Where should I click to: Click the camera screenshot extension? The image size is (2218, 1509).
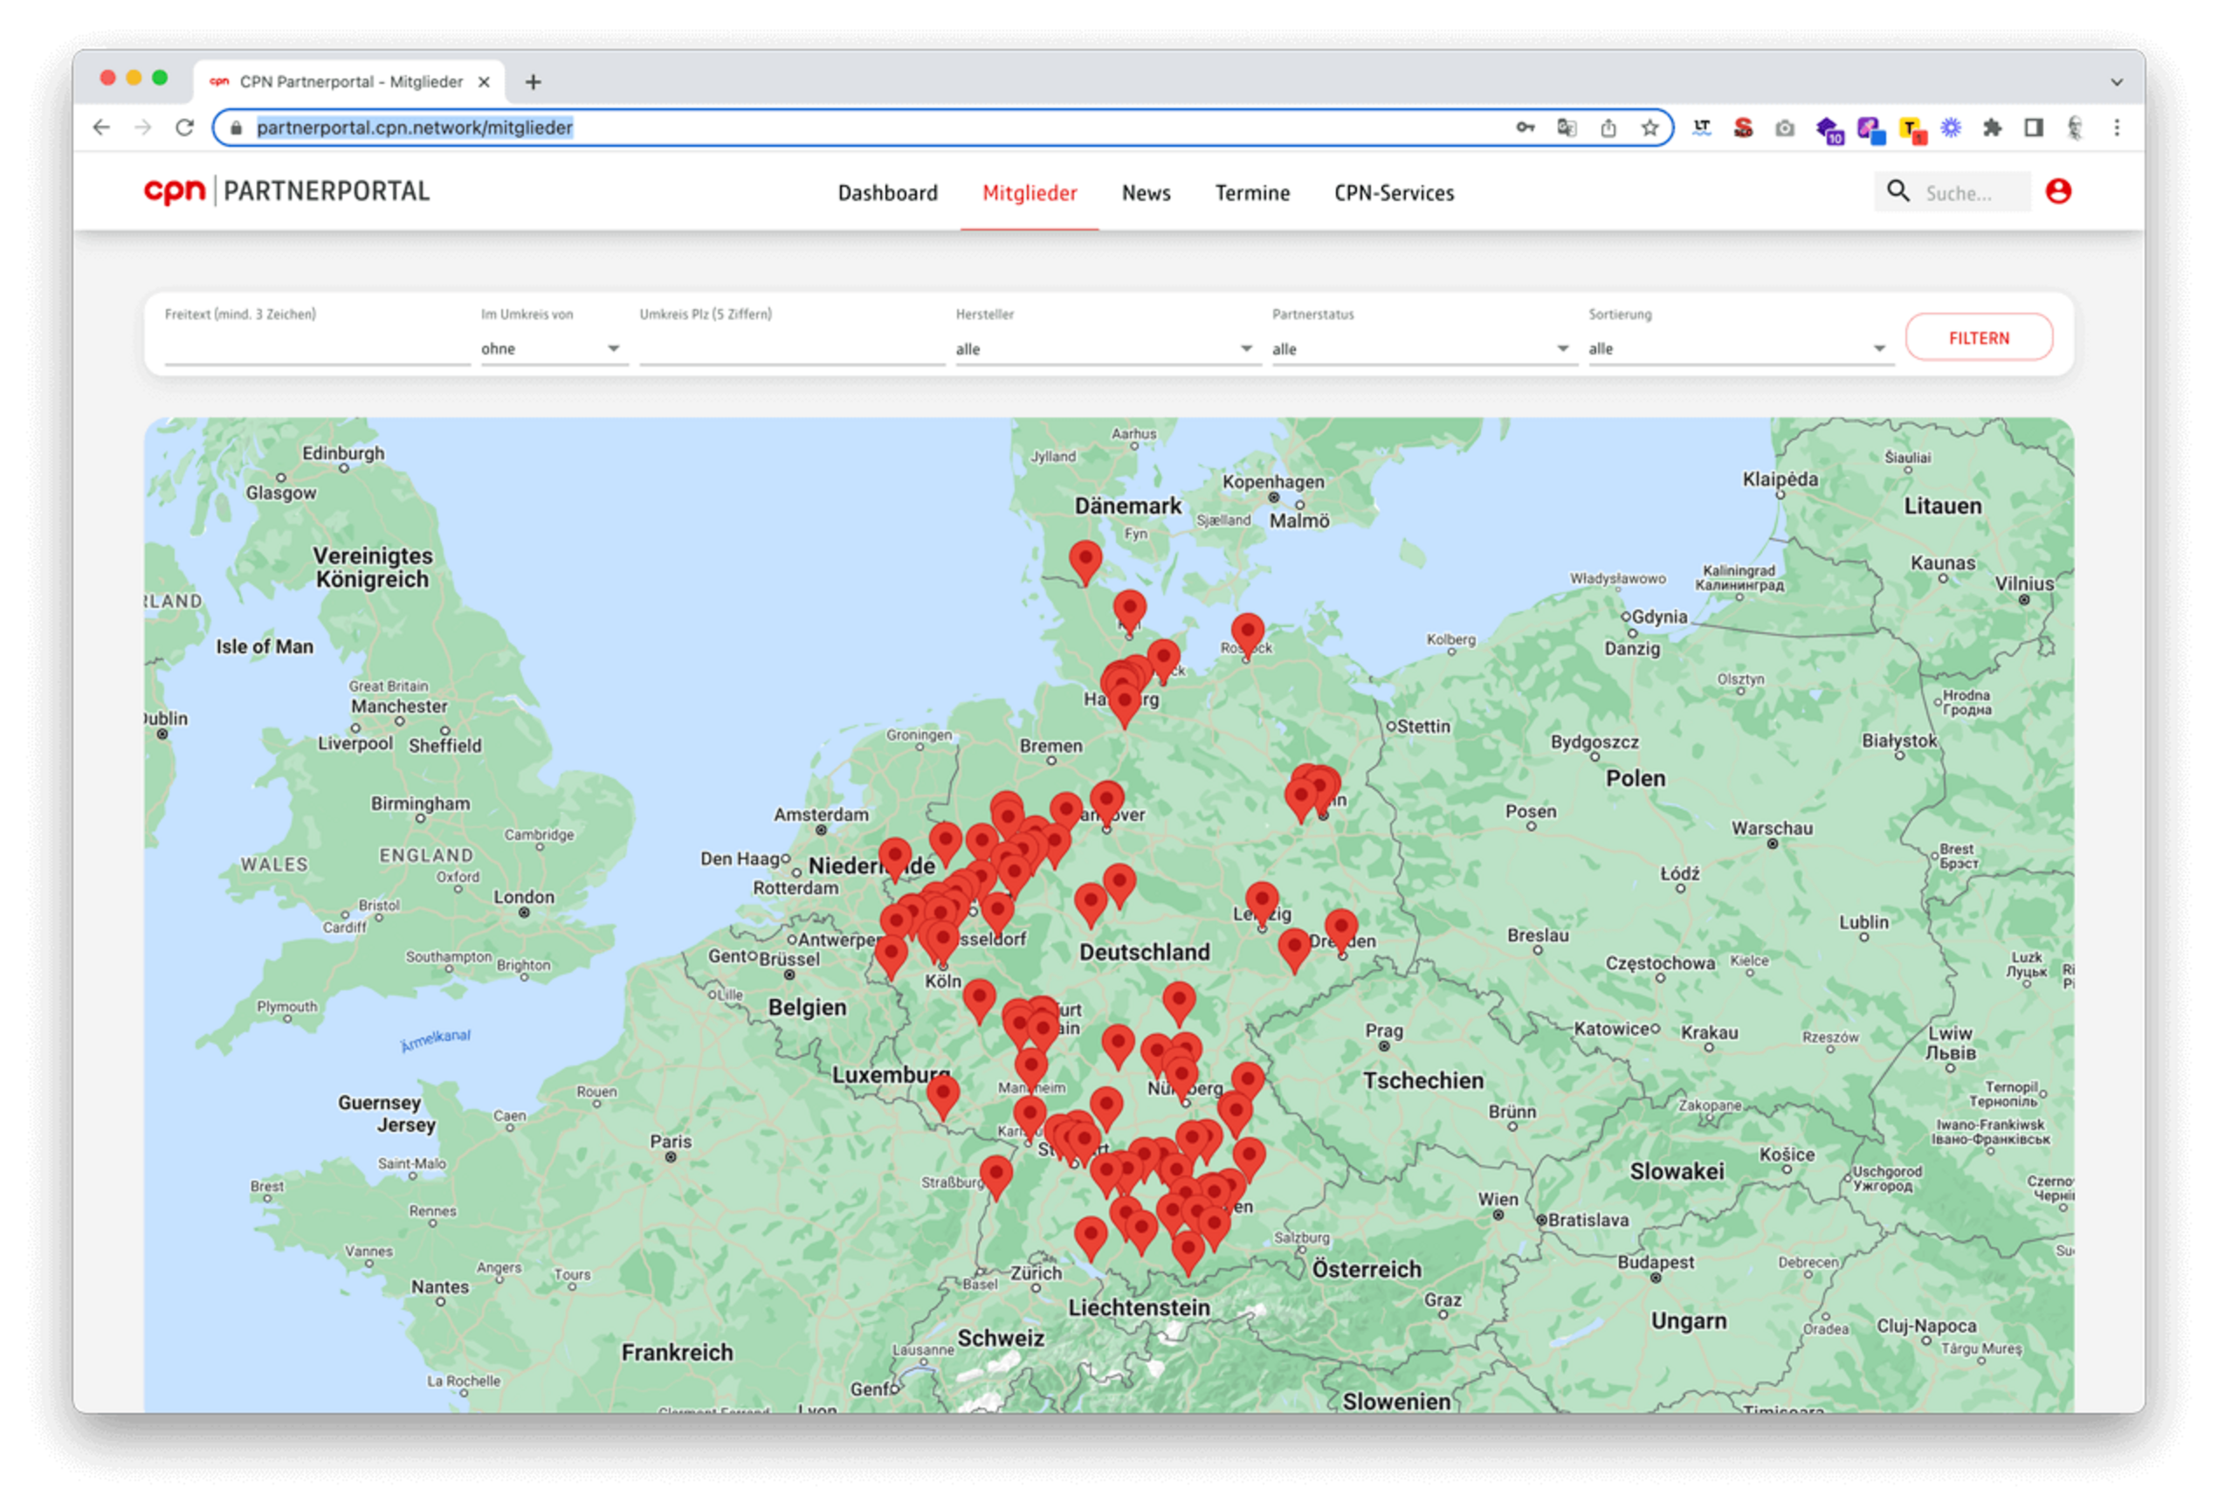pyautogui.click(x=1785, y=127)
